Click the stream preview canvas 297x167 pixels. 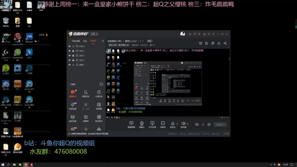[168, 83]
